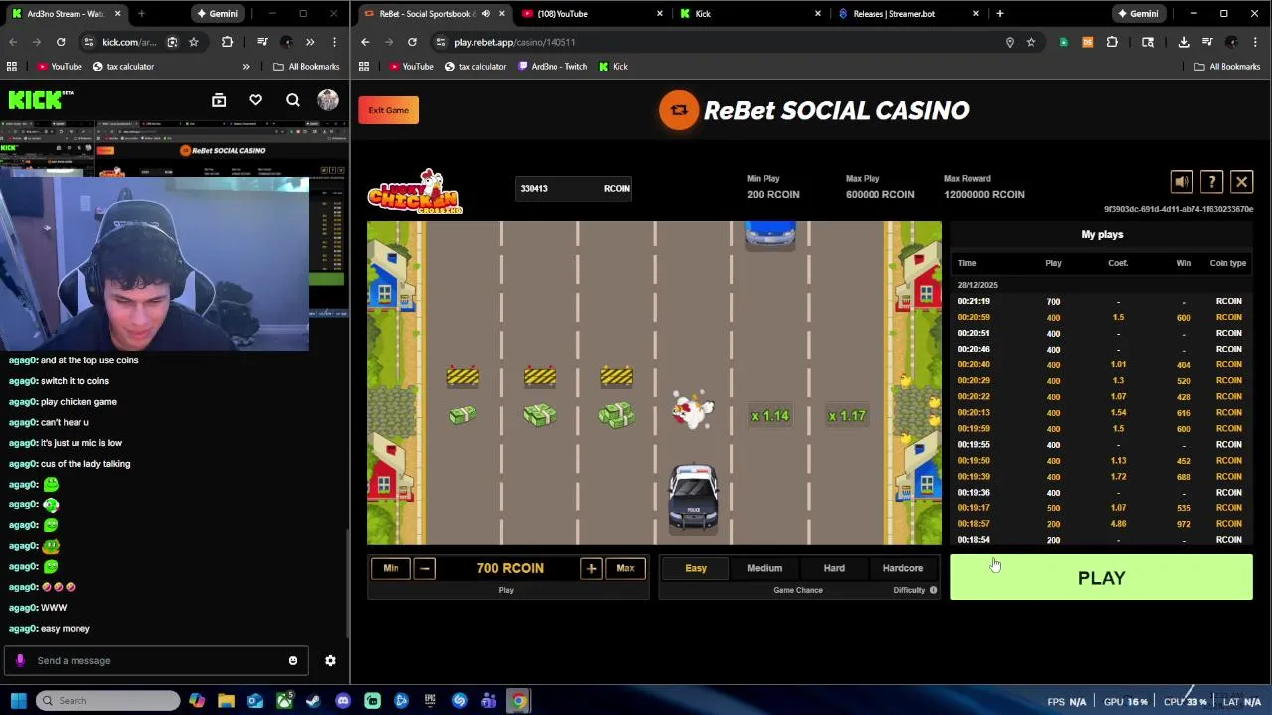Screen dimensions: 1272x715
Task: Open Chrome menu in left window
Action: click(334, 42)
